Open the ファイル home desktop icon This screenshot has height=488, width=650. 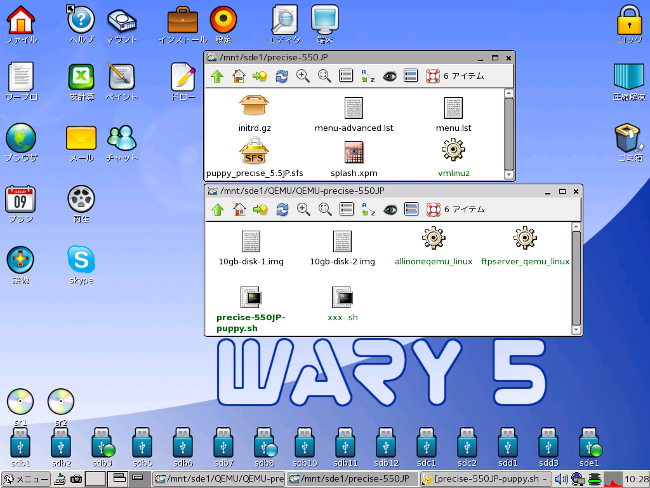(21, 25)
